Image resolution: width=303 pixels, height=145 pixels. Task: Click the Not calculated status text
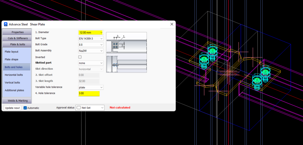click(120, 107)
